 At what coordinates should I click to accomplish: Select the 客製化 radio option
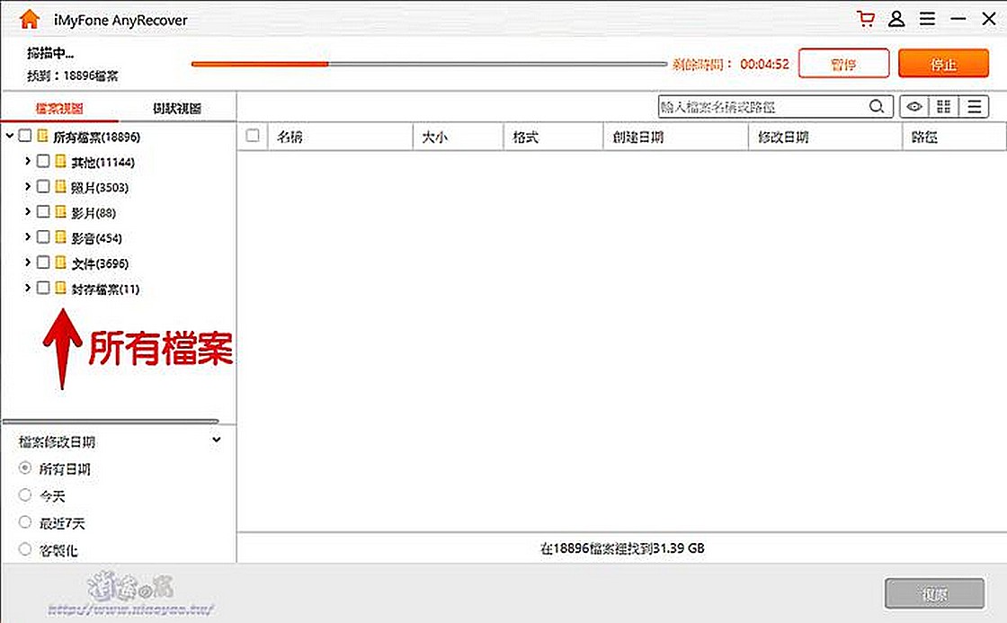(x=25, y=549)
